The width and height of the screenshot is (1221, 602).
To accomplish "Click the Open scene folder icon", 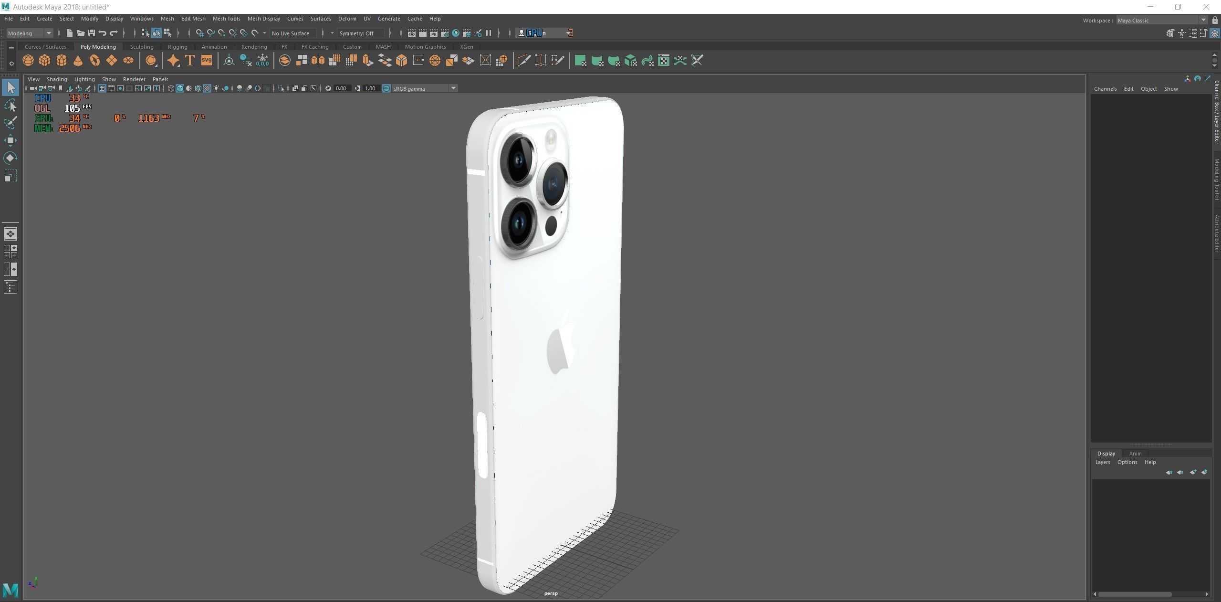I will (x=81, y=33).
